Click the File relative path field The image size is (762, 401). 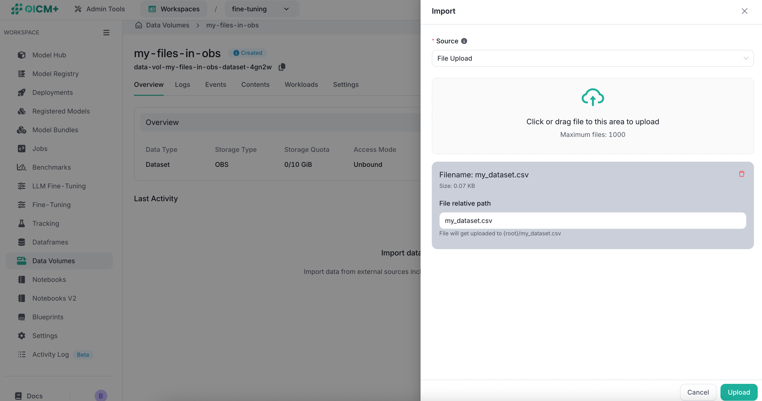click(x=592, y=220)
